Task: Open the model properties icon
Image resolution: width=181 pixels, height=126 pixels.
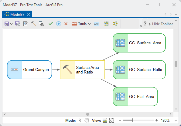Action: [x=26, y=24]
